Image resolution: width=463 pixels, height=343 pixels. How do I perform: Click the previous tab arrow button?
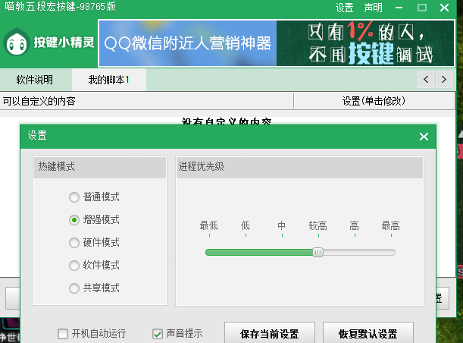point(426,80)
